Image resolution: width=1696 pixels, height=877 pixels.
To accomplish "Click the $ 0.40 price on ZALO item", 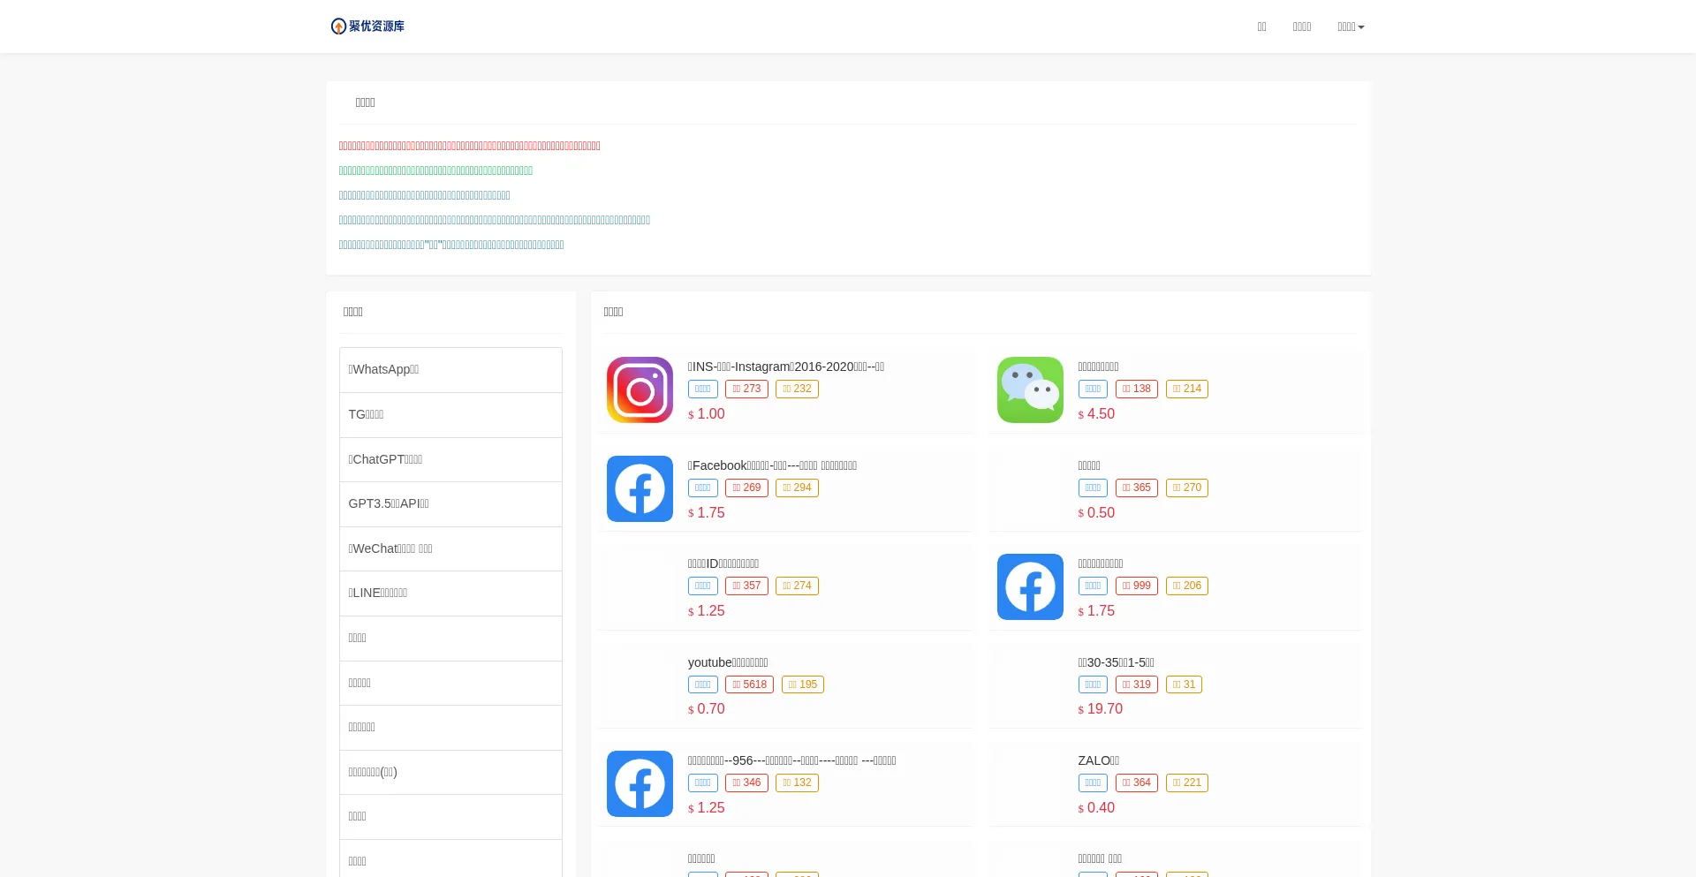I will pyautogui.click(x=1096, y=808).
